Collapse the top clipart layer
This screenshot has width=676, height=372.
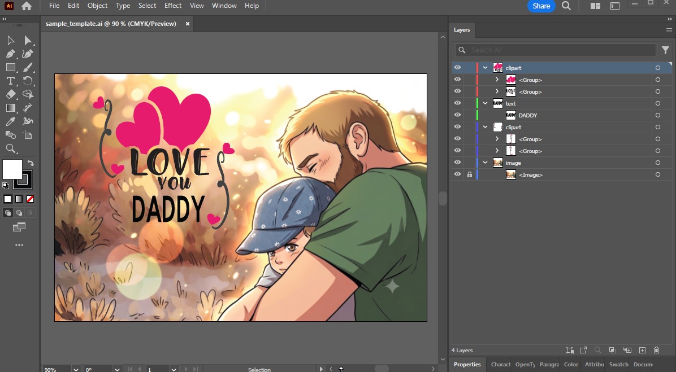coord(485,68)
